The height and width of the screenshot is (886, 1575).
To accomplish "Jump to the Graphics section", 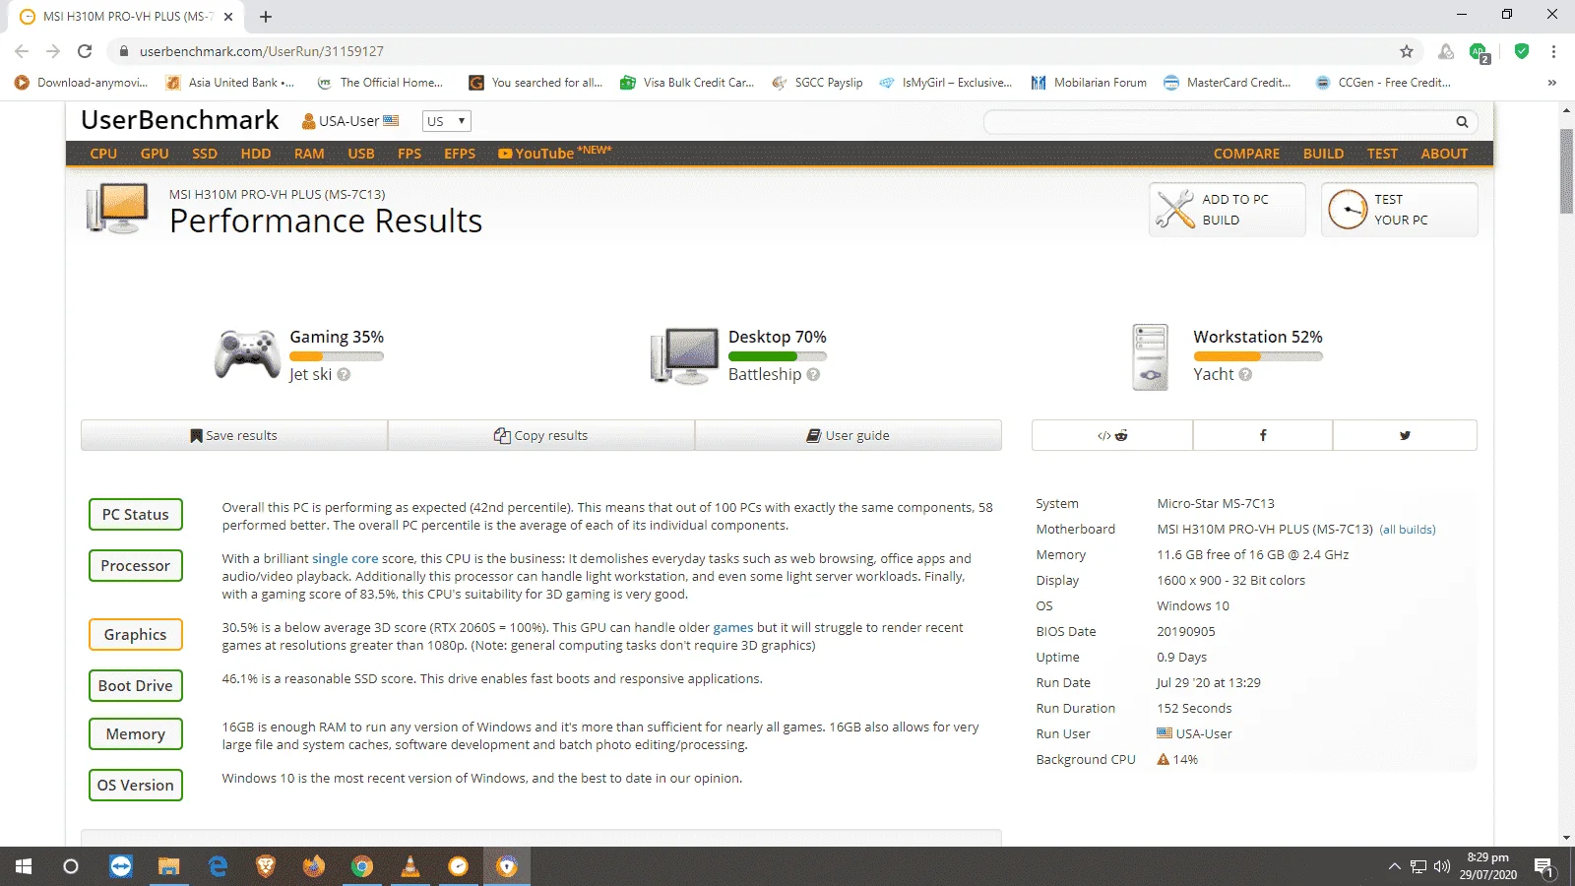I will click(136, 635).
